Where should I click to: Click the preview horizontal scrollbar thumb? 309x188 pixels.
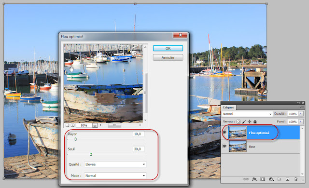(x=114, y=125)
